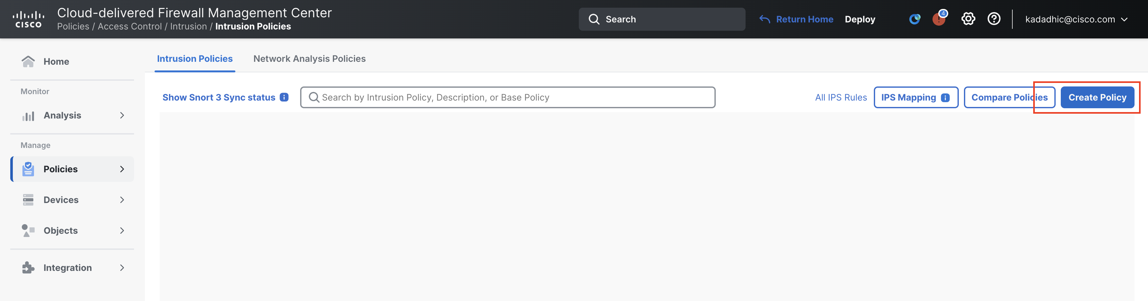Image resolution: width=1148 pixels, height=301 pixels.
Task: Click the Policies clipboard icon
Action: pos(28,169)
